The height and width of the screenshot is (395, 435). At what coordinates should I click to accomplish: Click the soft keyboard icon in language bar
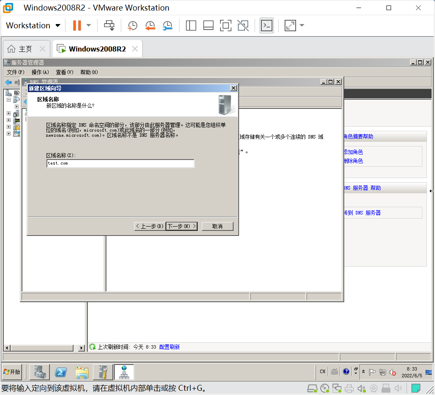click(334, 371)
